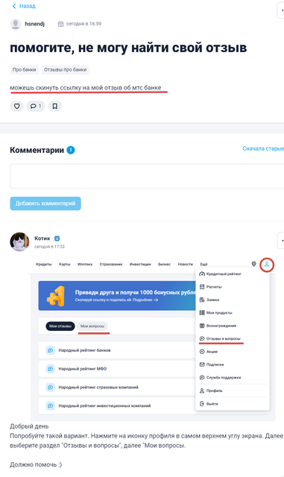
Task: Click the +1 icon in the referral banner
Action: 56,296
